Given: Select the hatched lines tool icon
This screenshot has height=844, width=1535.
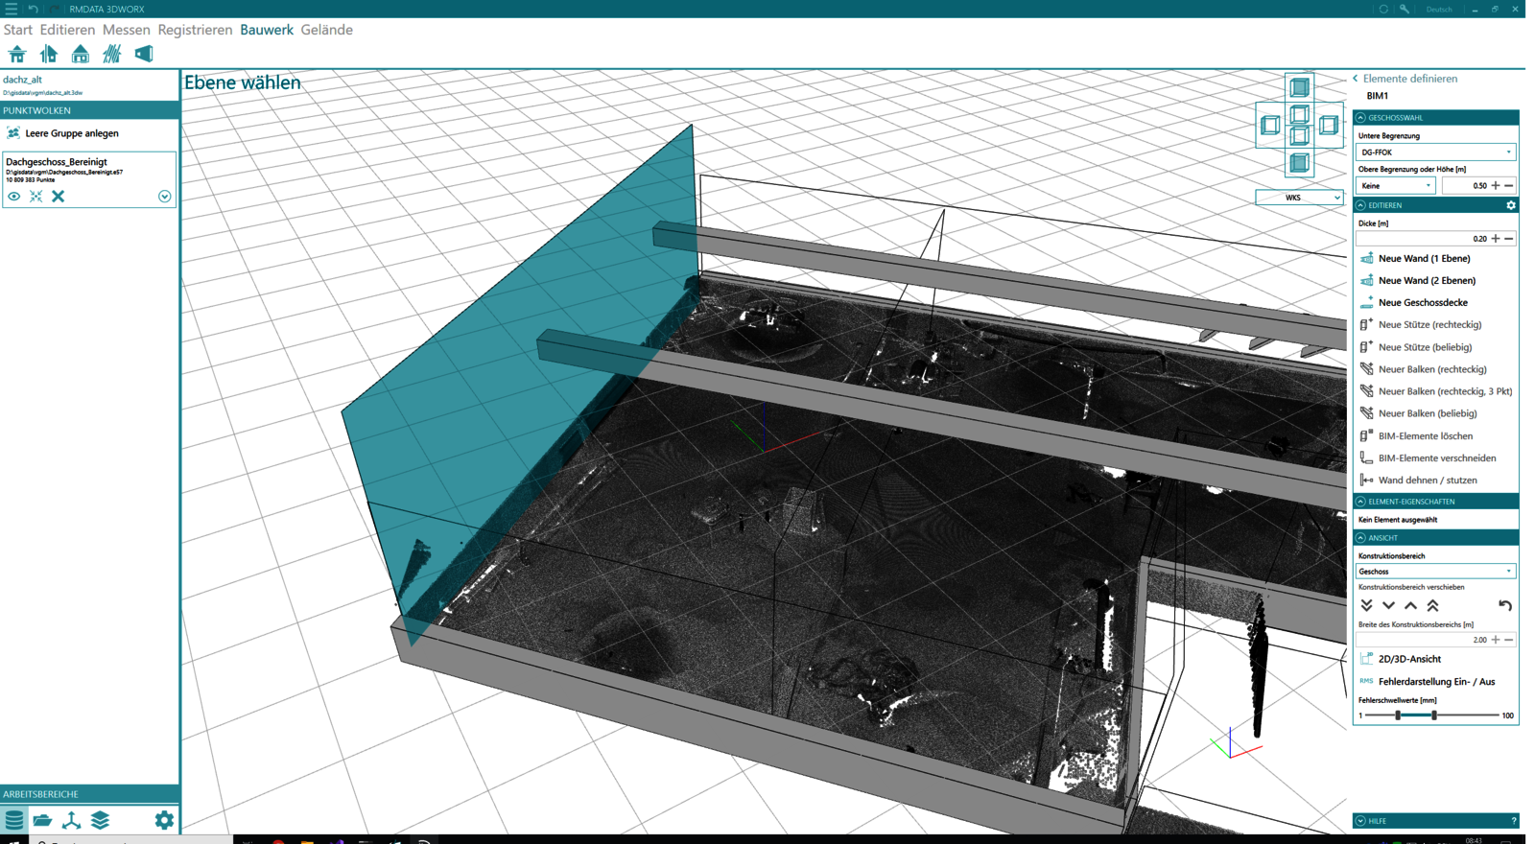Looking at the screenshot, I should (112, 54).
